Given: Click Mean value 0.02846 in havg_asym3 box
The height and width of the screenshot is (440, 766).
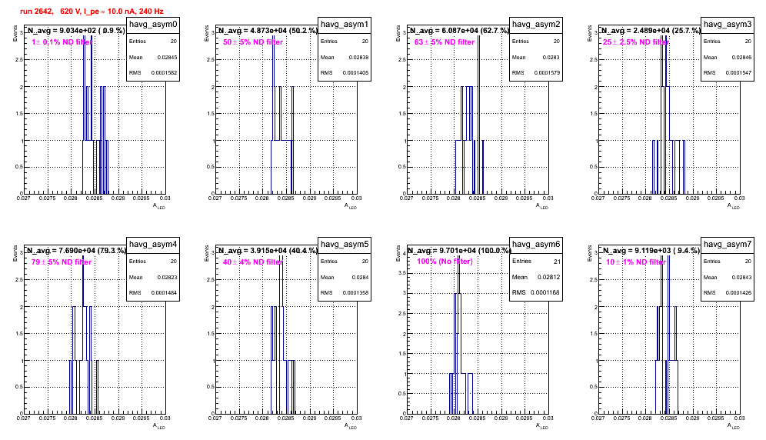Looking at the screenshot, I should [x=741, y=58].
